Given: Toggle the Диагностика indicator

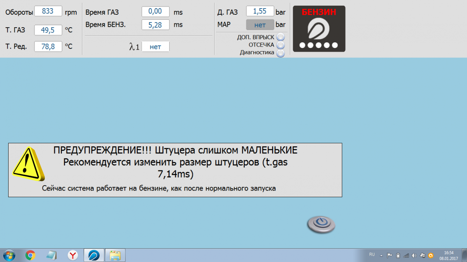Looking at the screenshot, I should click(x=280, y=53).
